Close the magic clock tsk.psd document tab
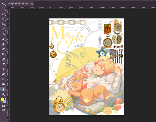This screenshot has height=122, width=156. (32, 4)
